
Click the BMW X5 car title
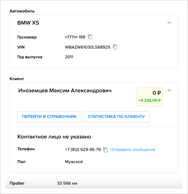pyautogui.click(x=28, y=23)
